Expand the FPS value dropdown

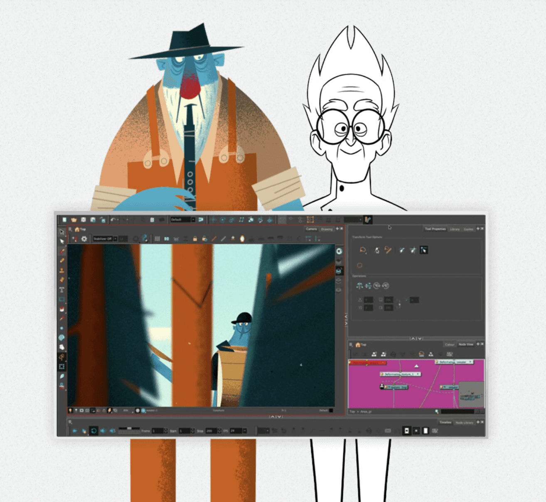tap(244, 431)
